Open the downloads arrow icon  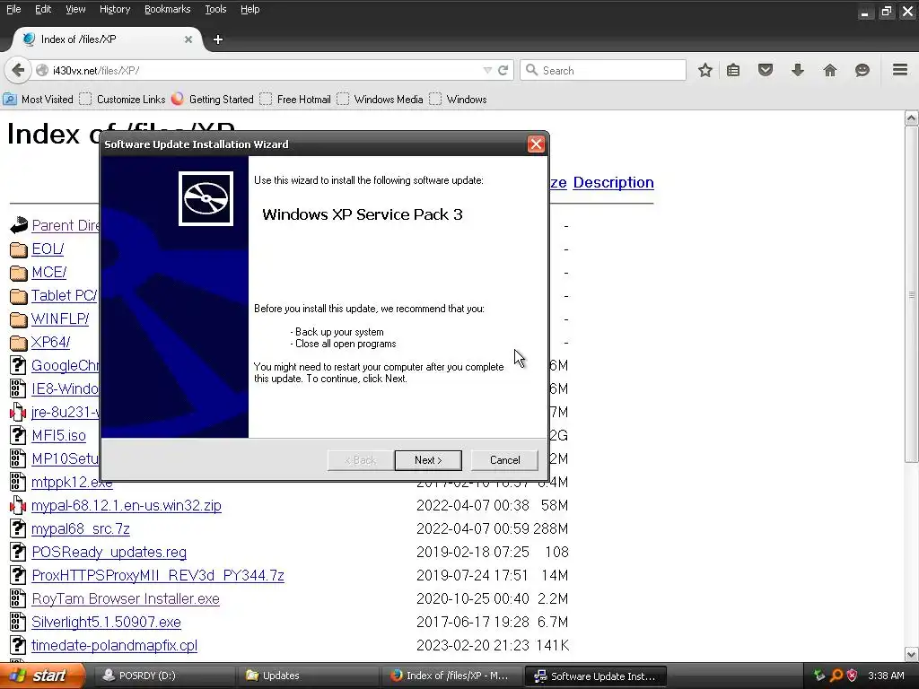(798, 70)
